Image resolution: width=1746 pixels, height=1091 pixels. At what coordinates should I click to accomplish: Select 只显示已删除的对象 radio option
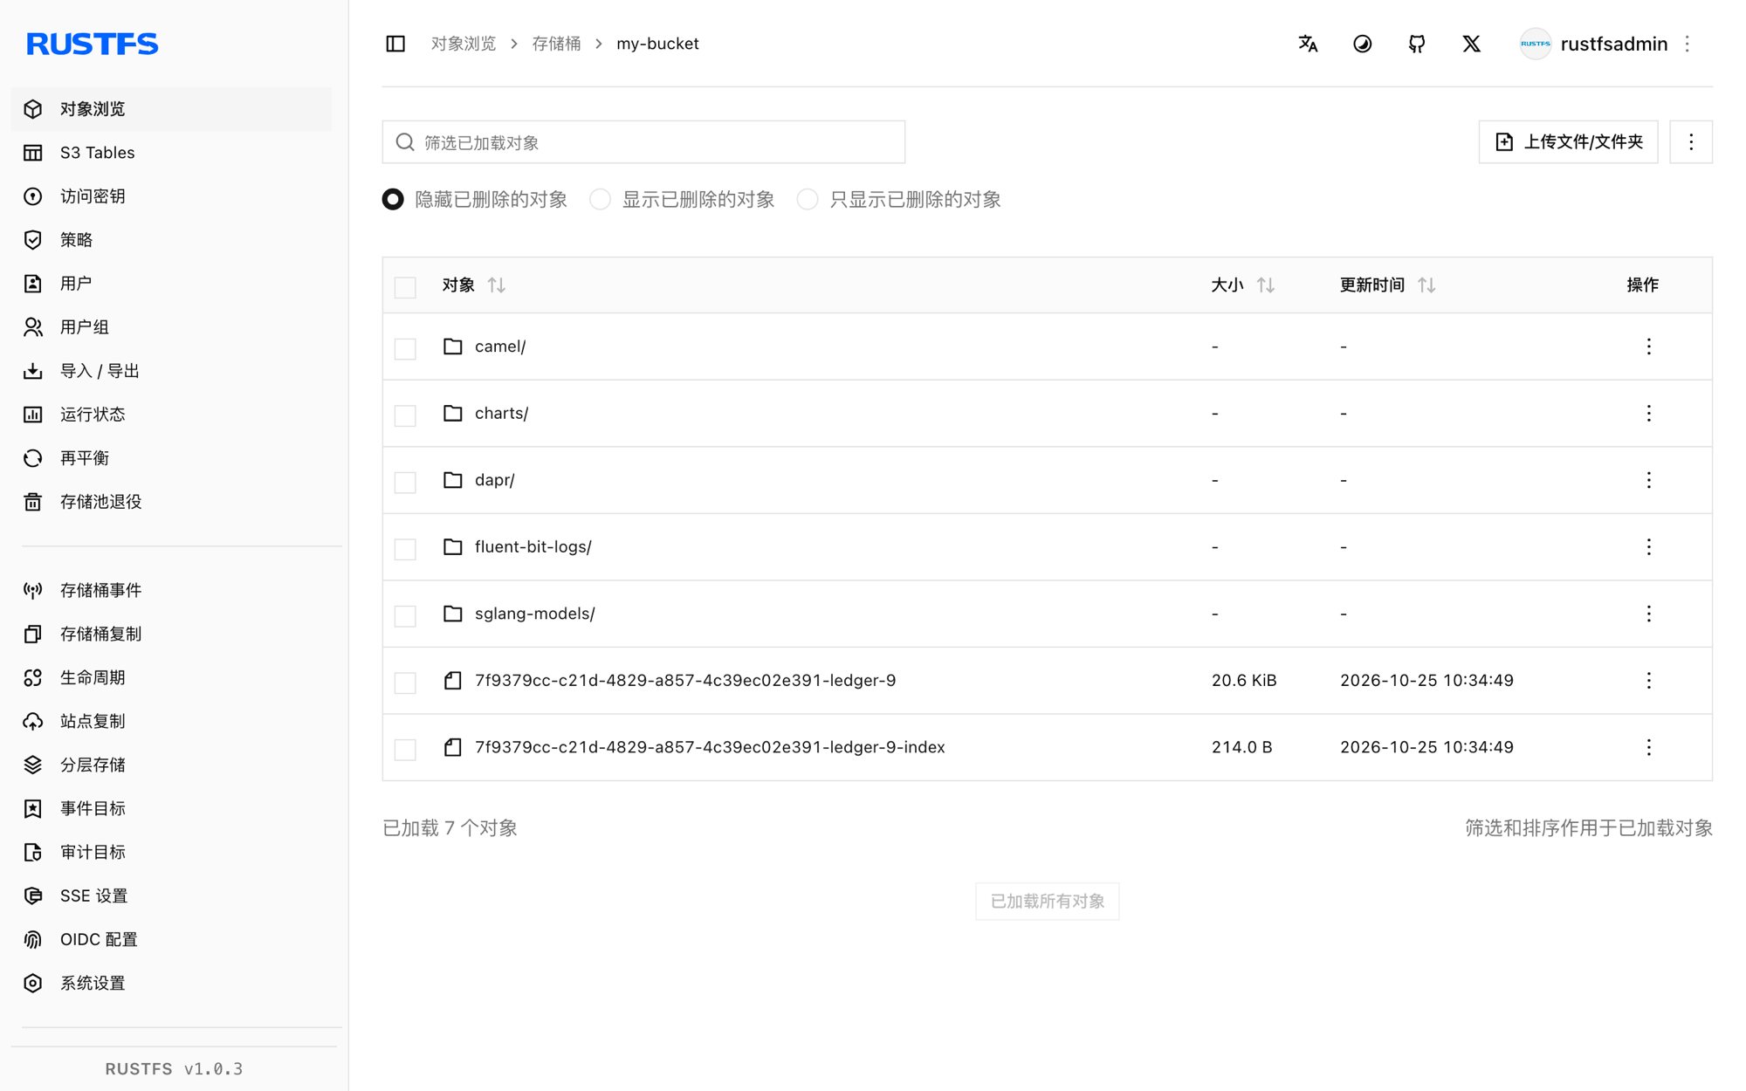808,200
